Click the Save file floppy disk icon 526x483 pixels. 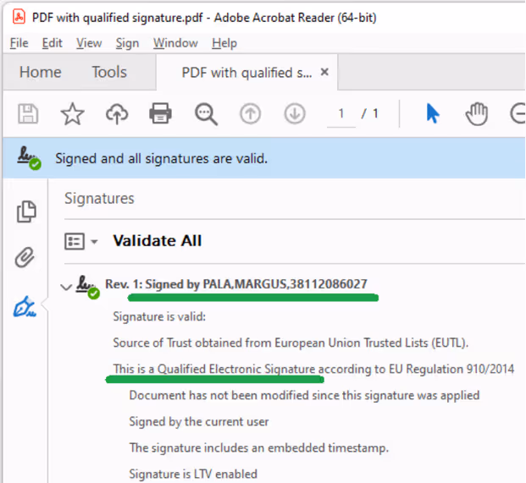[x=28, y=114]
